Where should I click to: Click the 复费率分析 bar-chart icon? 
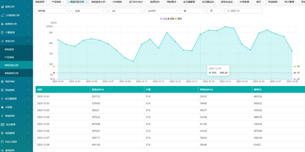point(2,24)
